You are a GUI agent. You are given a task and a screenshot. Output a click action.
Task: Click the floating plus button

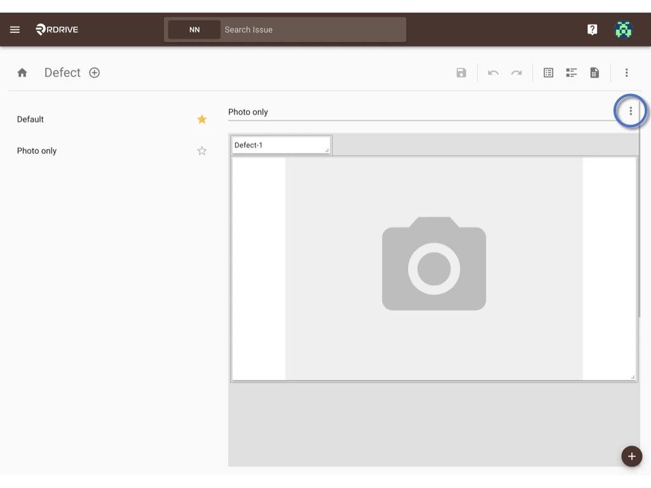point(631,456)
